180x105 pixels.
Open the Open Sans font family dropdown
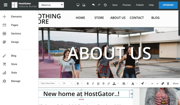point(50,83)
